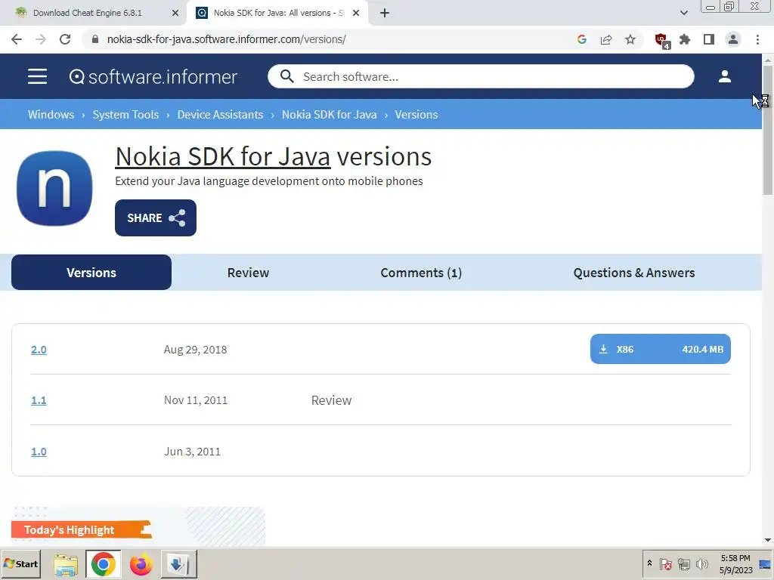This screenshot has height=580, width=774.
Task: Open the Chrome three-dot menu
Action: pyautogui.click(x=757, y=39)
